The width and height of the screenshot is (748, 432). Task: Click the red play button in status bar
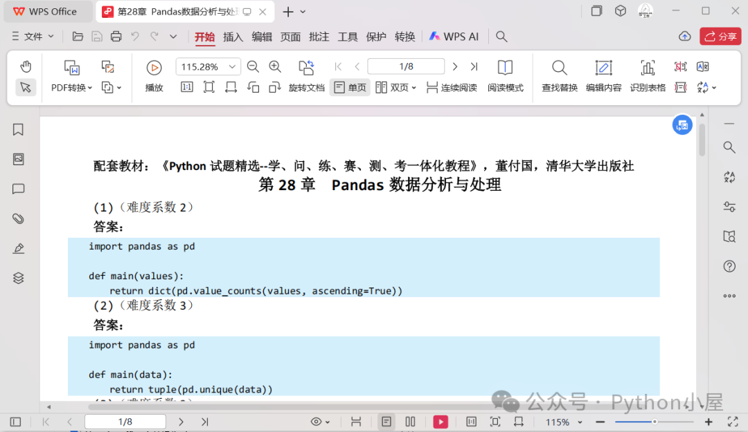click(x=440, y=422)
